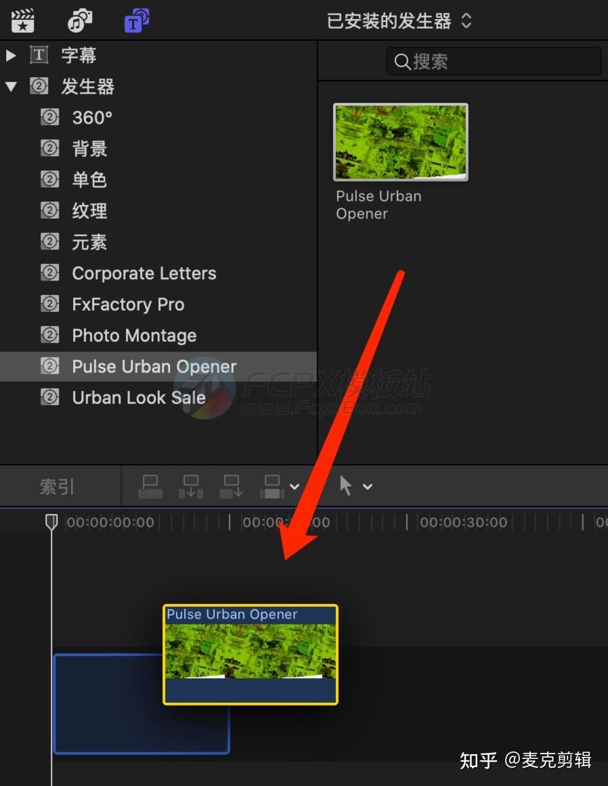
Task: Select the 背景 generator category
Action: tap(89, 148)
